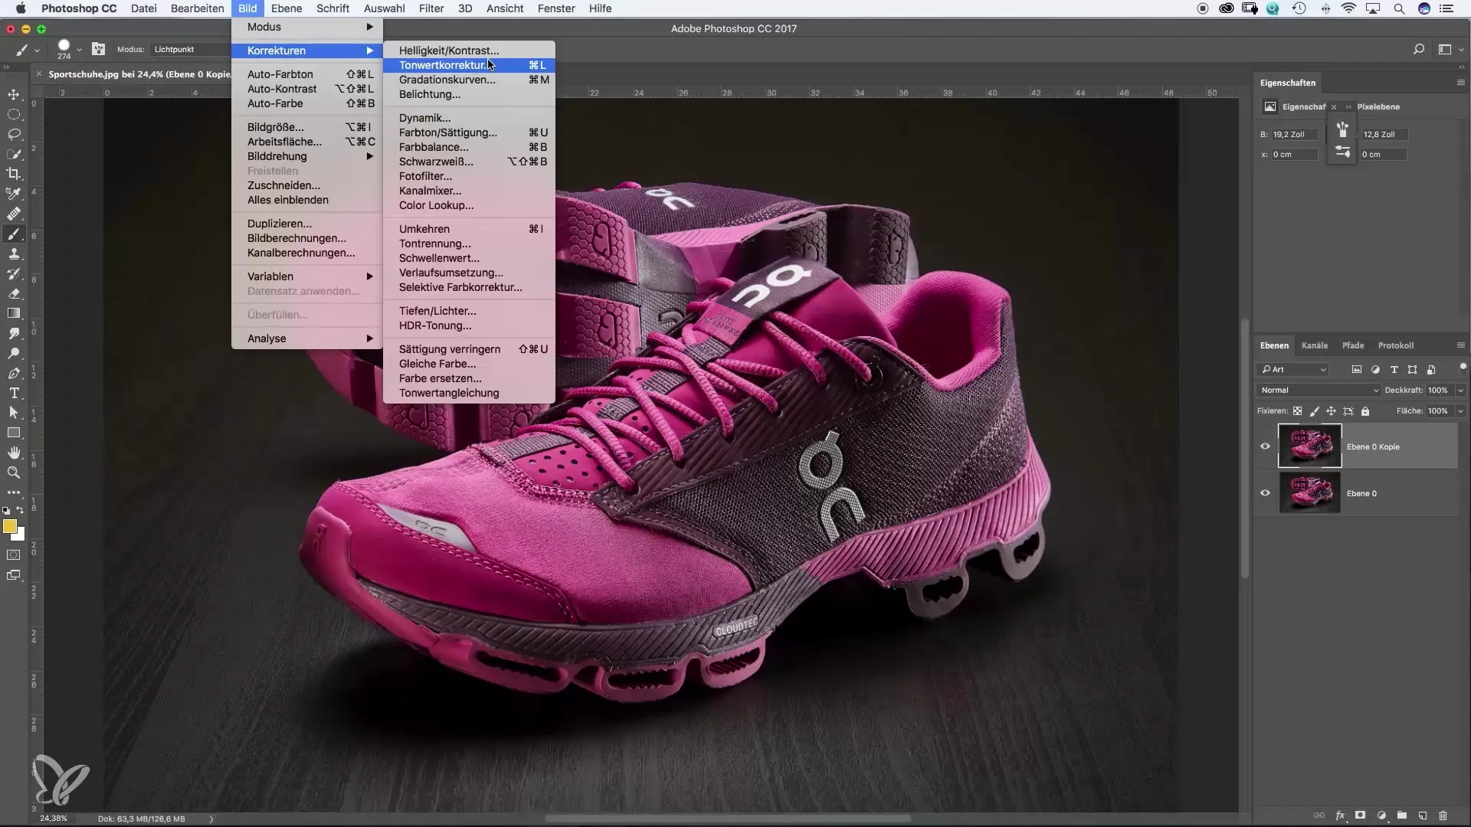The height and width of the screenshot is (827, 1471).
Task: Lock transparent pixels of layer
Action: [1297, 411]
